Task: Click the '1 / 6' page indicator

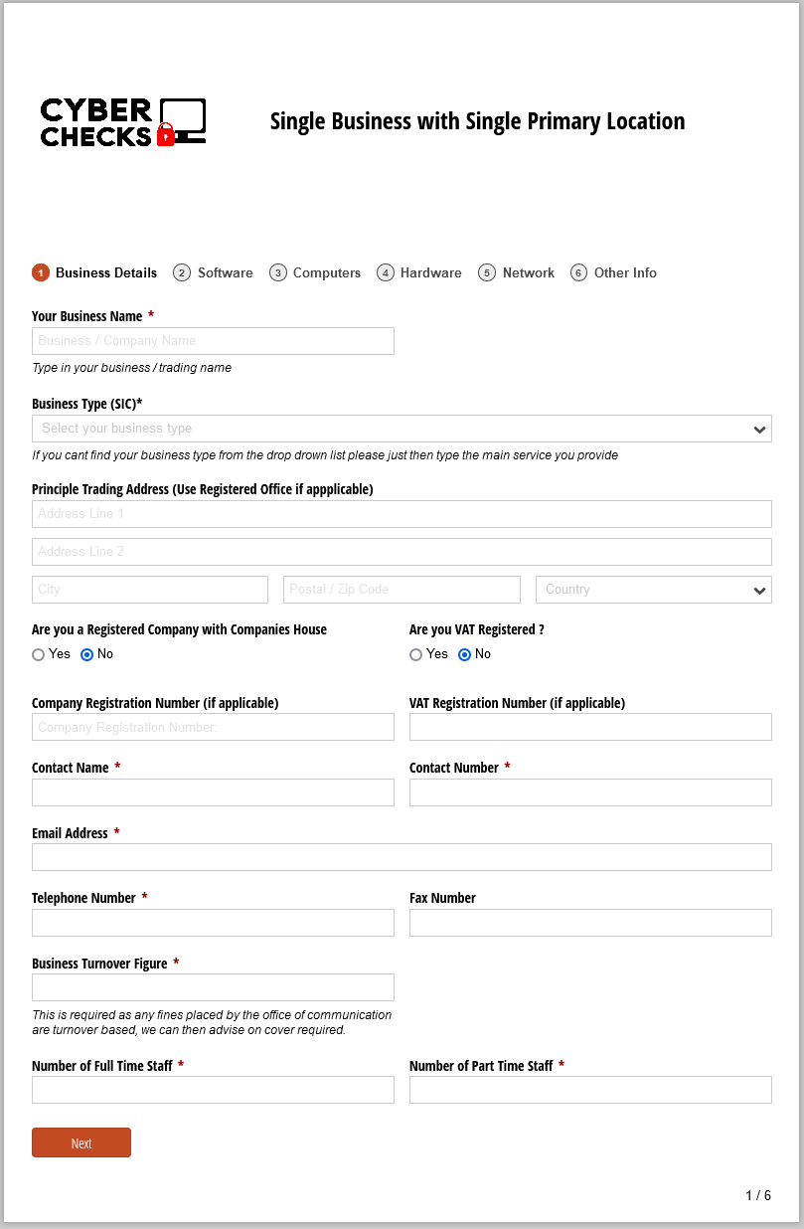Action: pyautogui.click(x=758, y=1195)
